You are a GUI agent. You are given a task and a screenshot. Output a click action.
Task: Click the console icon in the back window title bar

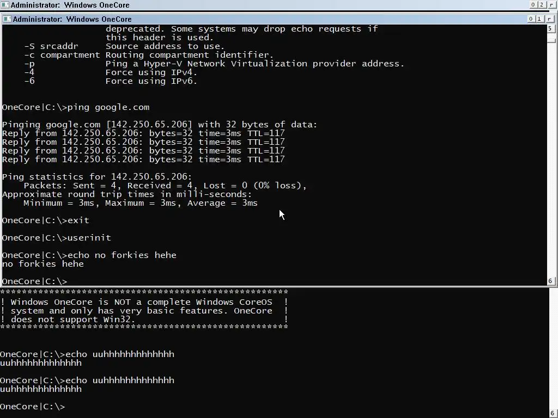point(5,5)
